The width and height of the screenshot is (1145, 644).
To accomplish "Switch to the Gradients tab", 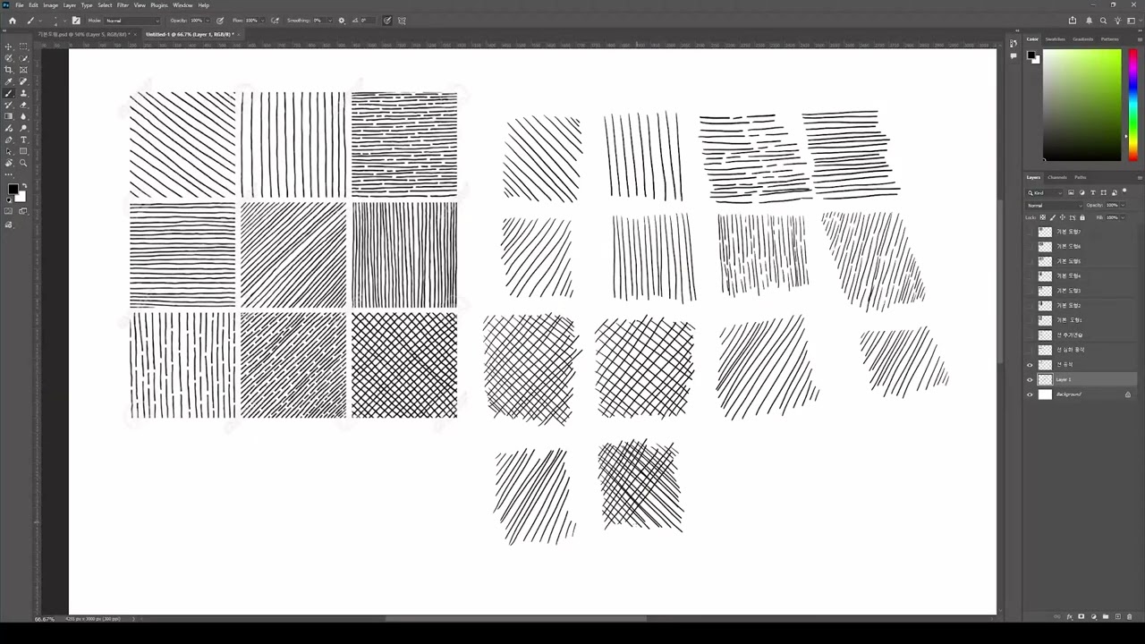I will (1083, 39).
